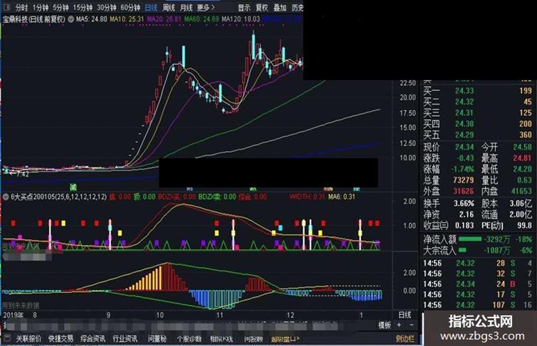Open the indicator dropdown icon beside 6大买点200105

[6, 197]
